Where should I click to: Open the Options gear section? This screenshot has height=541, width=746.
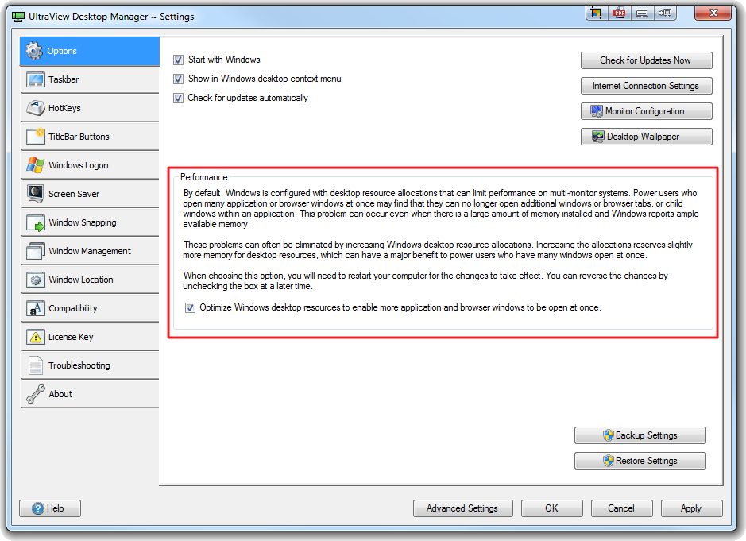(90, 51)
